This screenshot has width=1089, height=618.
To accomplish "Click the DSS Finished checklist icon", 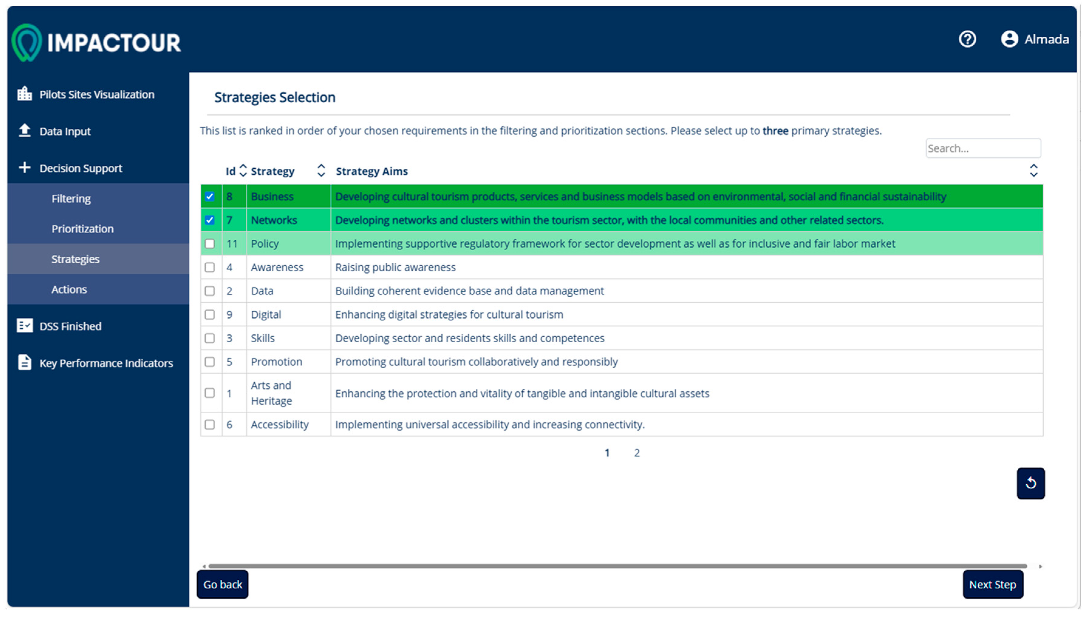I will [x=25, y=326].
